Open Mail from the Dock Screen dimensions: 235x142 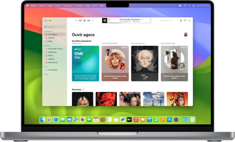(69, 120)
